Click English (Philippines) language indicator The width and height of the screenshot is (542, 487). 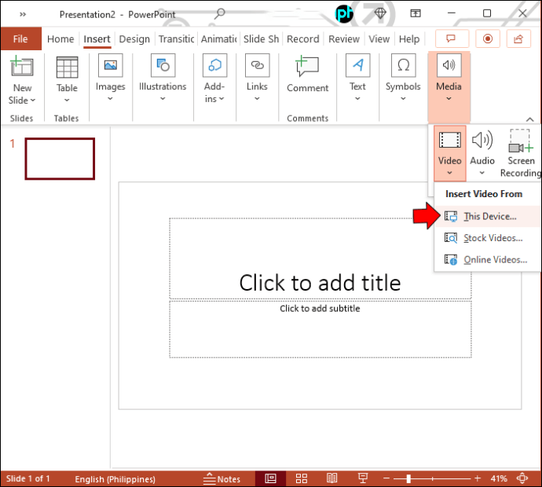pos(115,479)
